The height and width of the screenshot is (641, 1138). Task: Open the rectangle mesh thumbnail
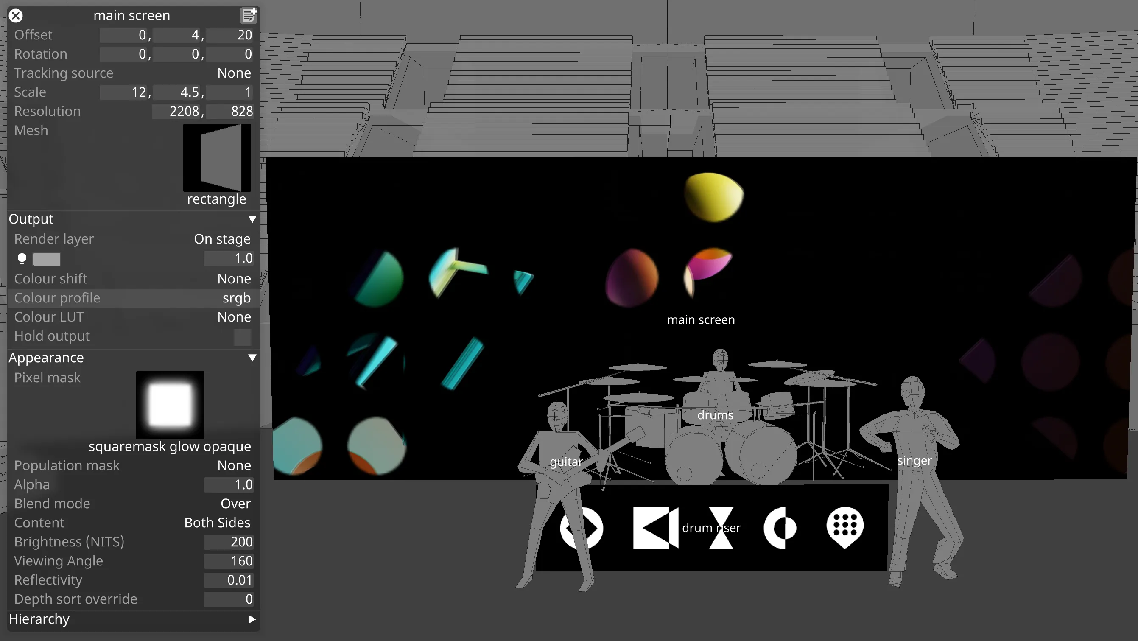point(217,158)
